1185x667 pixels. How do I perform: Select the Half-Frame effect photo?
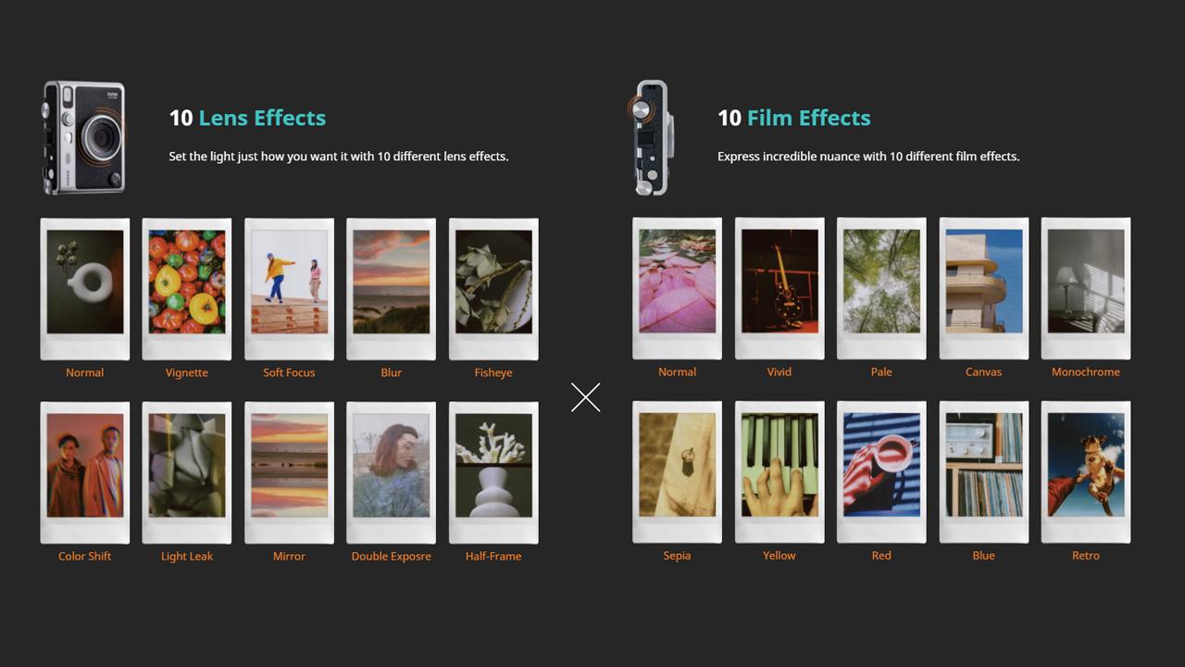[493, 472]
